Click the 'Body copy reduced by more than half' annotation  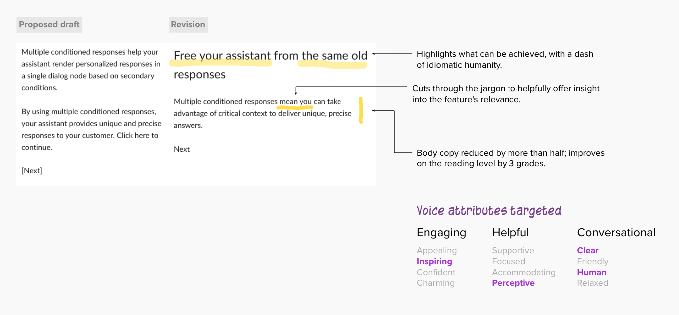[x=510, y=158]
